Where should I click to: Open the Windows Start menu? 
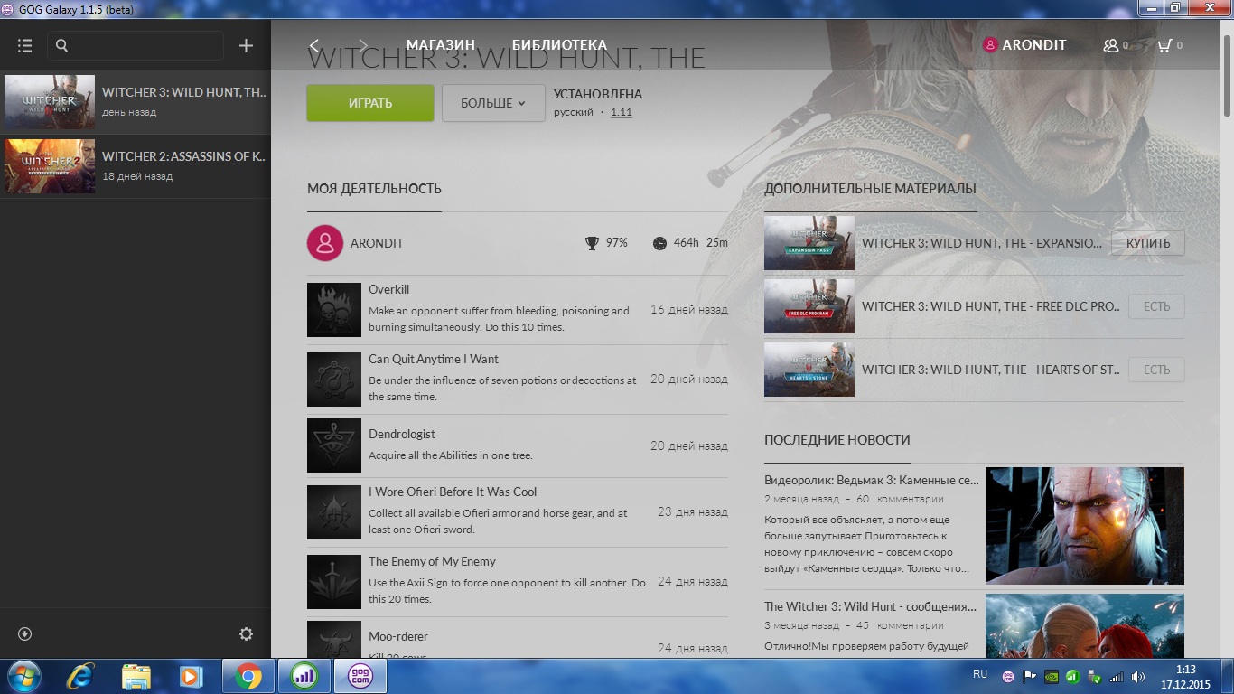click(x=23, y=676)
